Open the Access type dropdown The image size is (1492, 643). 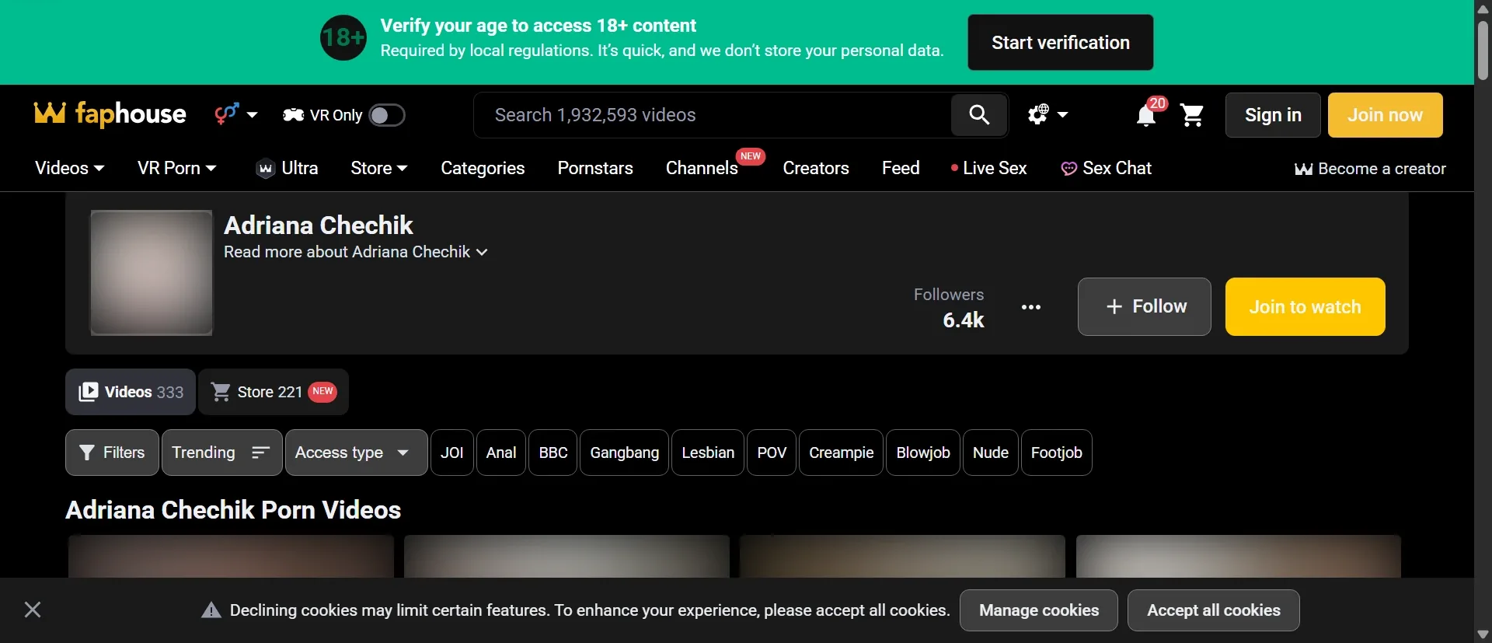point(356,453)
